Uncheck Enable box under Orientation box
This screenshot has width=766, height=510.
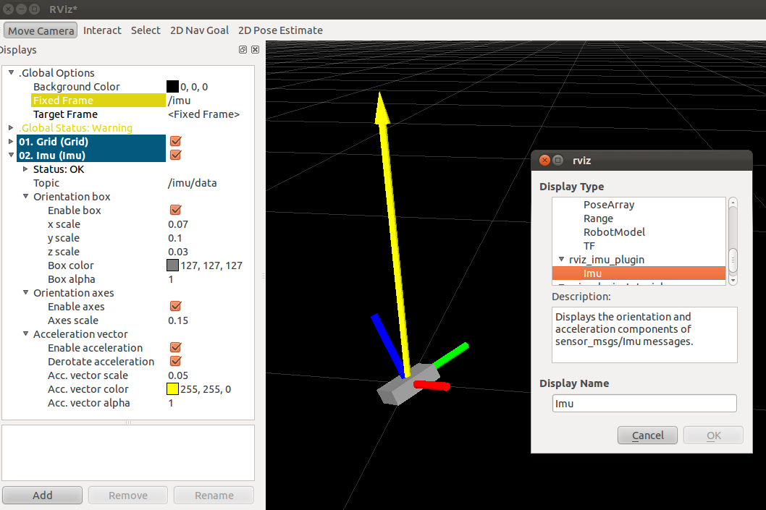[x=175, y=211]
